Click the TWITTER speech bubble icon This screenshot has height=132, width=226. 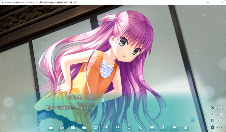point(175,128)
